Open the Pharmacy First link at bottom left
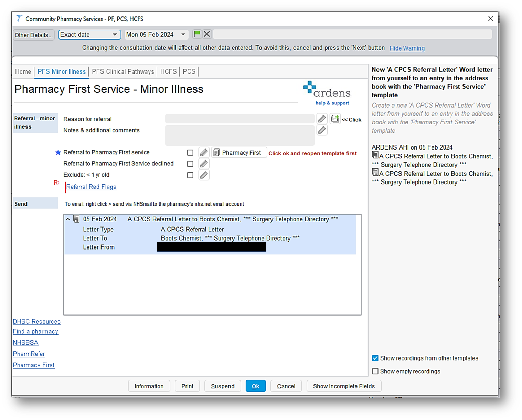This screenshot has width=522, height=420. click(x=34, y=365)
